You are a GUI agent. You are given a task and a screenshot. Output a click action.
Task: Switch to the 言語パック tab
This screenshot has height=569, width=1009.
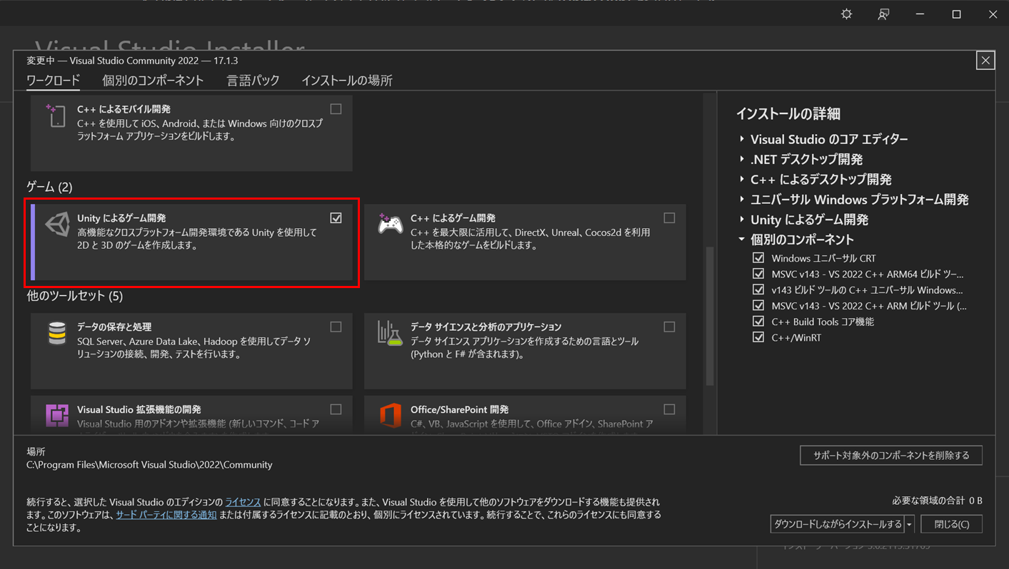coord(253,81)
